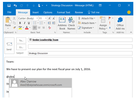Open the highlight color dropdown arrow

[23, 27]
